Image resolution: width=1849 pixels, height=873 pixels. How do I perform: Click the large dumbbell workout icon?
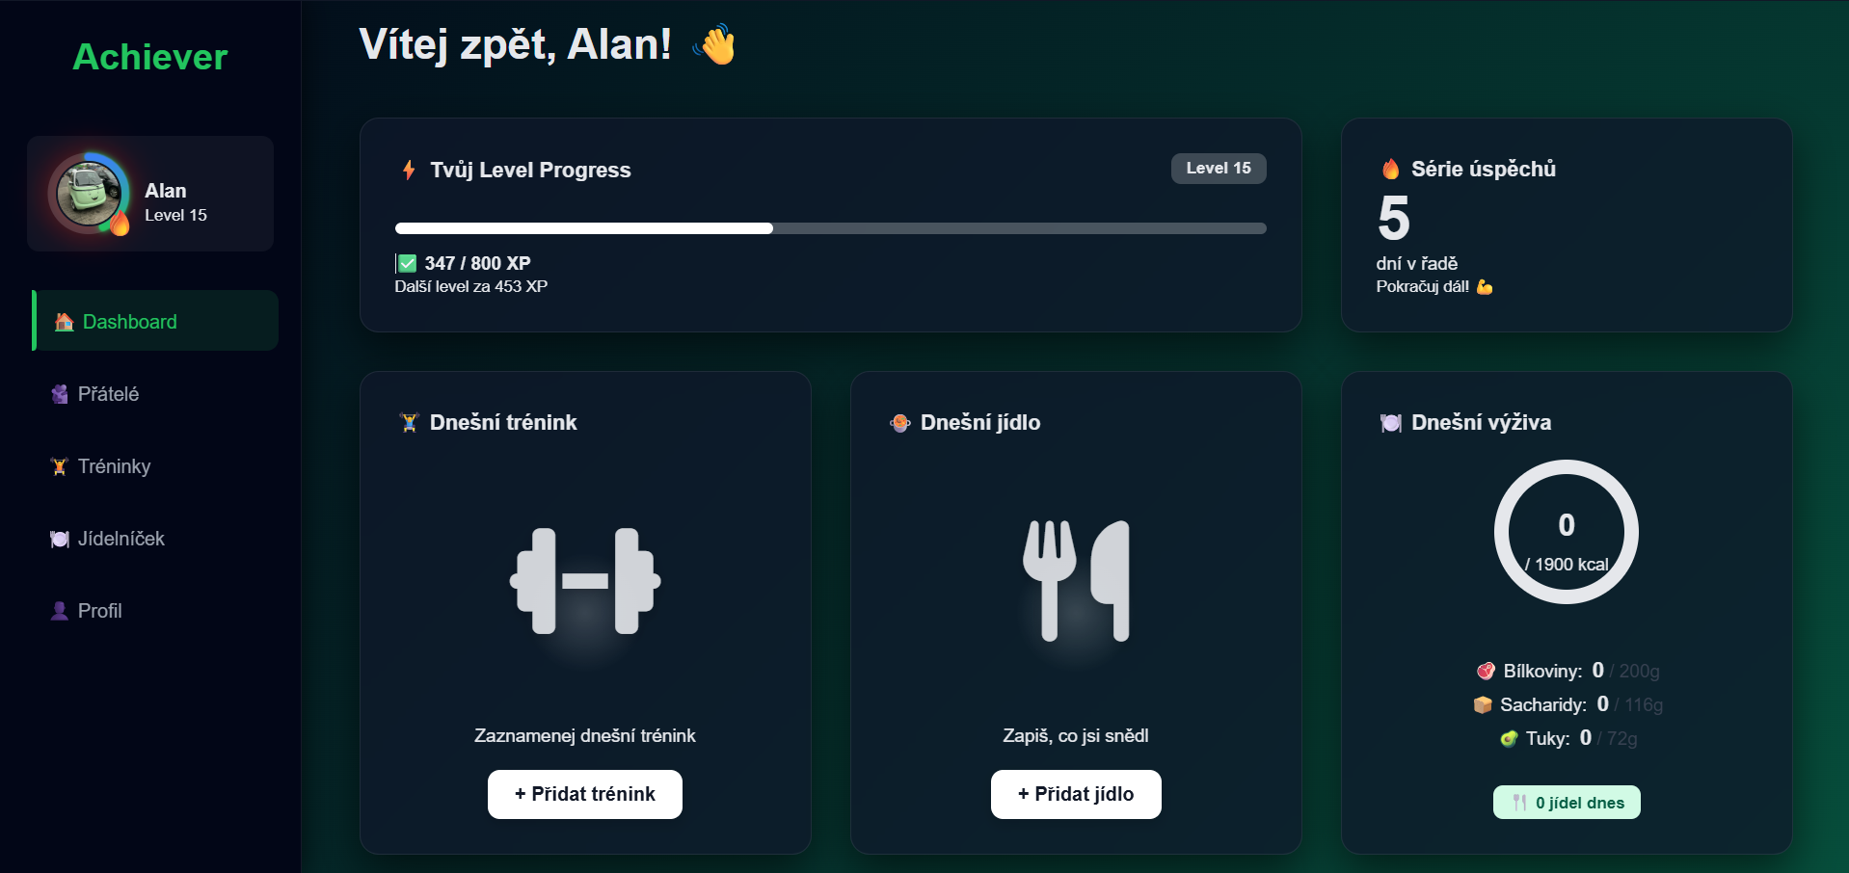585,581
